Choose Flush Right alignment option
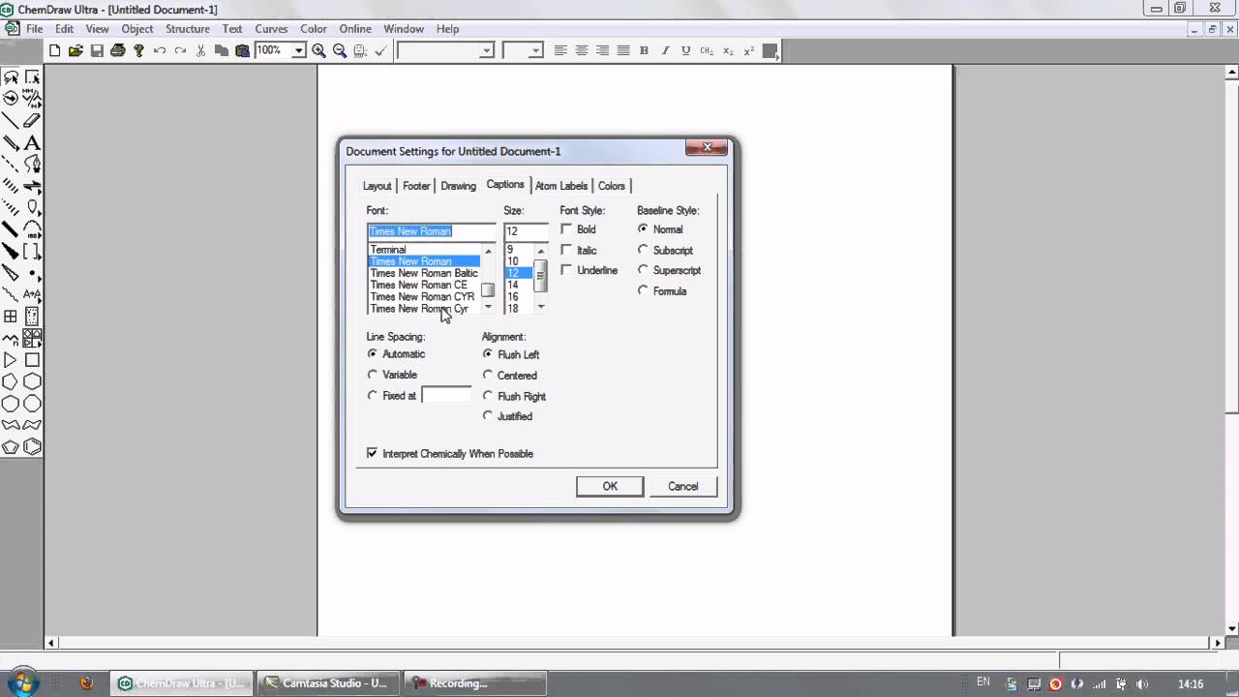This screenshot has width=1239, height=697. (x=488, y=396)
